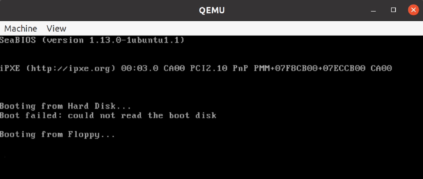Viewport: 423px width, 179px height.
Task: Click the iPXE URL http://ipxe.org
Action: point(71,68)
